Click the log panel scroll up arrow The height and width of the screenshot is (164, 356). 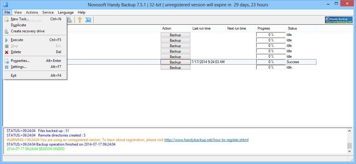point(349,131)
